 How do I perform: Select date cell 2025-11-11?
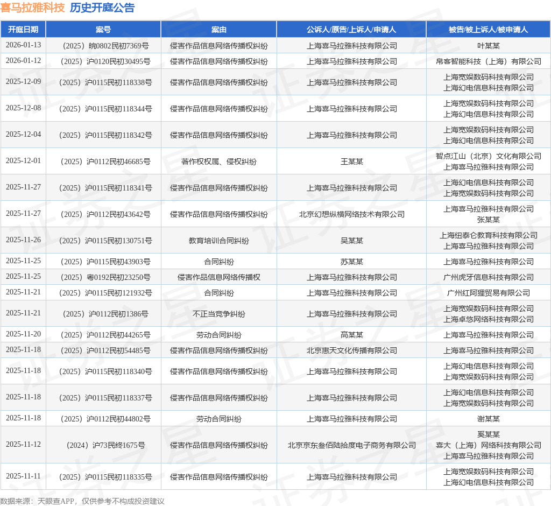23,476
